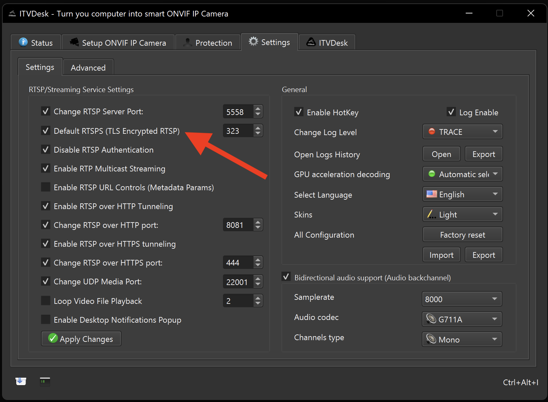
Task: Switch to the Advanced tab
Action: tap(88, 67)
